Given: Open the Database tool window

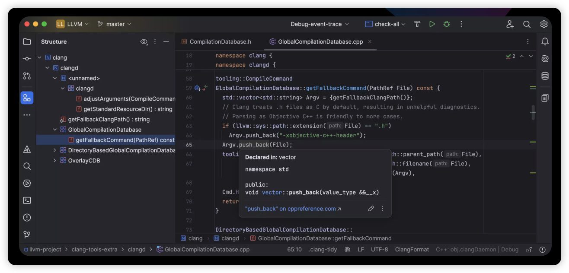Looking at the screenshot, I should [545, 76].
